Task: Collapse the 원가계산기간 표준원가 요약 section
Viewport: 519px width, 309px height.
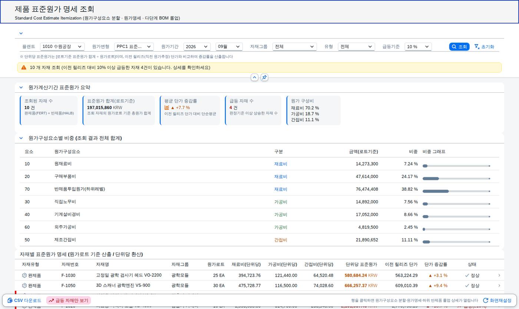Action: [21, 88]
